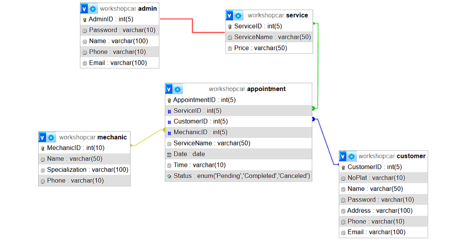Click the foreign key hash icon beside appointment CustomerID
The height and width of the screenshot is (249, 458).
point(169,122)
